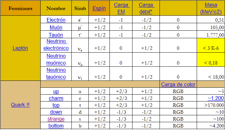The image size is (225, 130).
Task: Click the Carga de color link
Action: tap(178, 84)
